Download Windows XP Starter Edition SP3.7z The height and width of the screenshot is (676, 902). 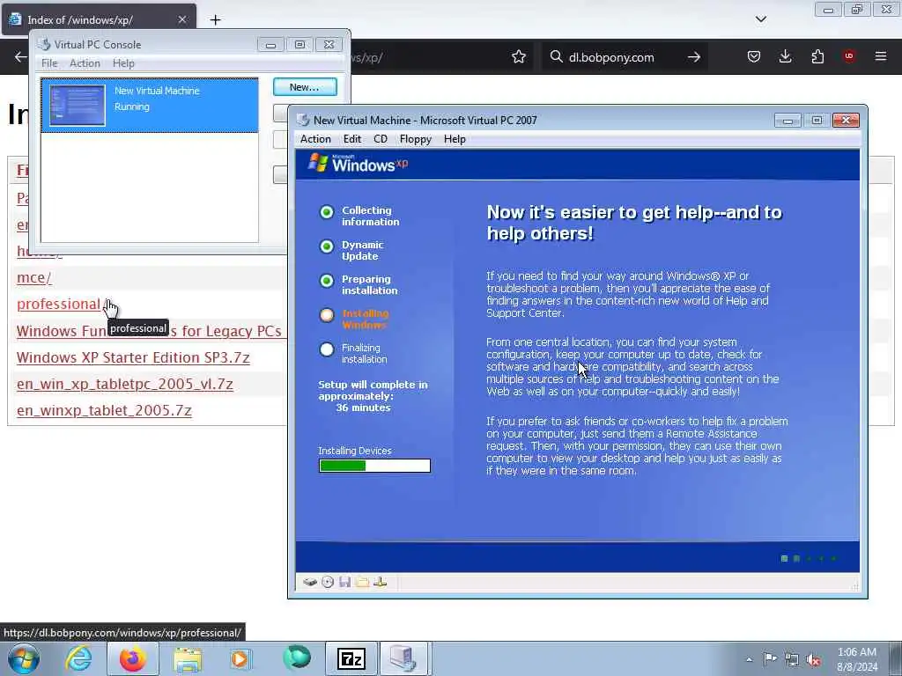coord(133,357)
